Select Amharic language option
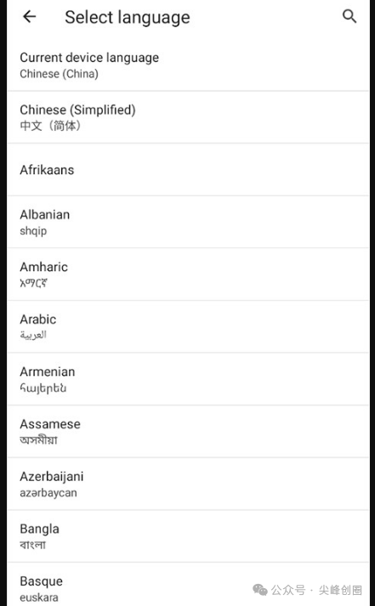375x606 pixels. 188,275
